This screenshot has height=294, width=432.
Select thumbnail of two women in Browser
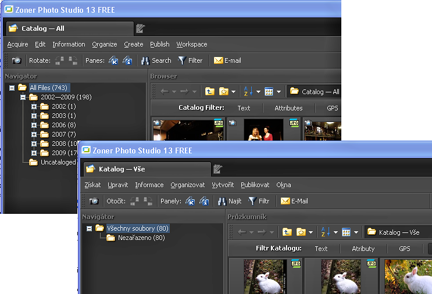click(263, 130)
